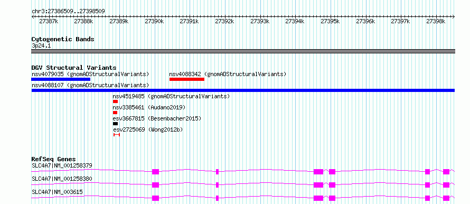Select the red nsv4088342 variant bar
The width and height of the screenshot is (470, 204).
point(187,79)
